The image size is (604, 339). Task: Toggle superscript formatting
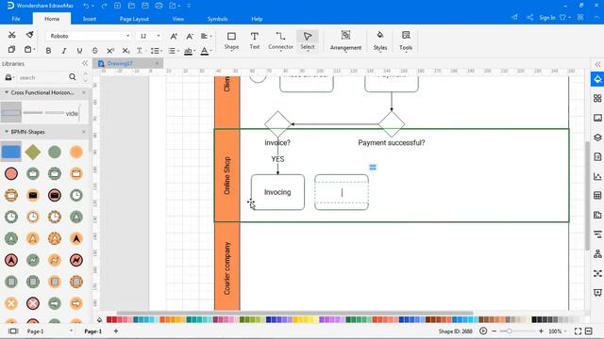pyautogui.click(x=110, y=51)
